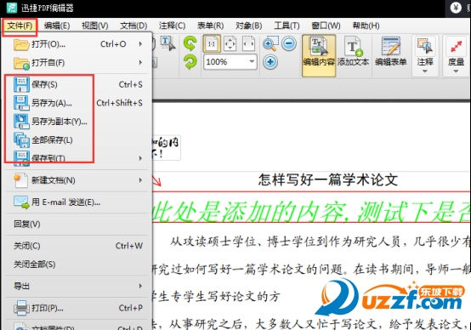Click the zoom in plus button
Image resolution: width=471 pixels, height=330 pixels.
pos(270,62)
